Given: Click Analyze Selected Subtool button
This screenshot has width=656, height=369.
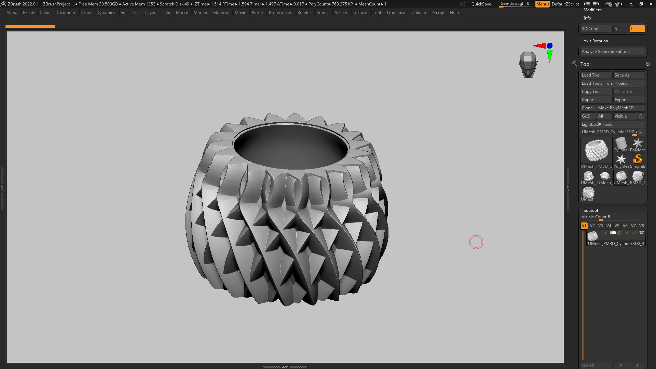Looking at the screenshot, I should [x=613, y=52].
